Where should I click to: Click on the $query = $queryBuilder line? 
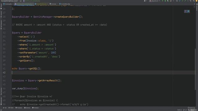click(x=27, y=33)
